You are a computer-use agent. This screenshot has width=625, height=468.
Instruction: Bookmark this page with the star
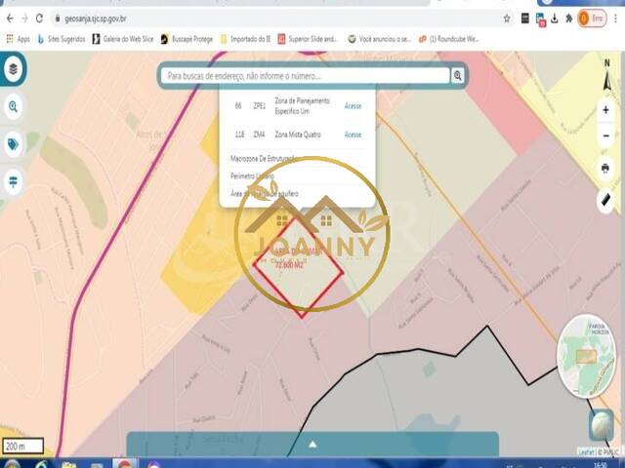[507, 19]
